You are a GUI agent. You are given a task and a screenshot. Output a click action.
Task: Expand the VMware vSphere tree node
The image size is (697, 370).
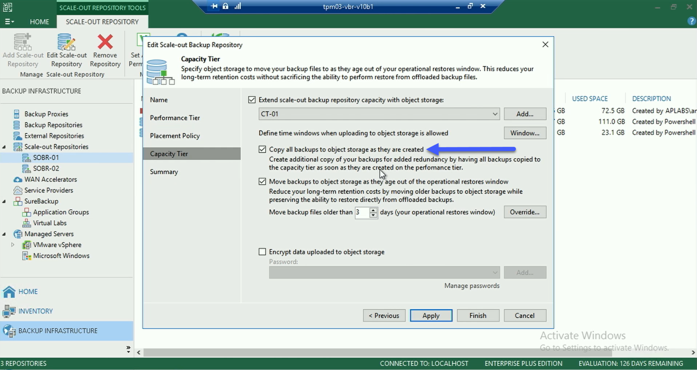coord(13,245)
